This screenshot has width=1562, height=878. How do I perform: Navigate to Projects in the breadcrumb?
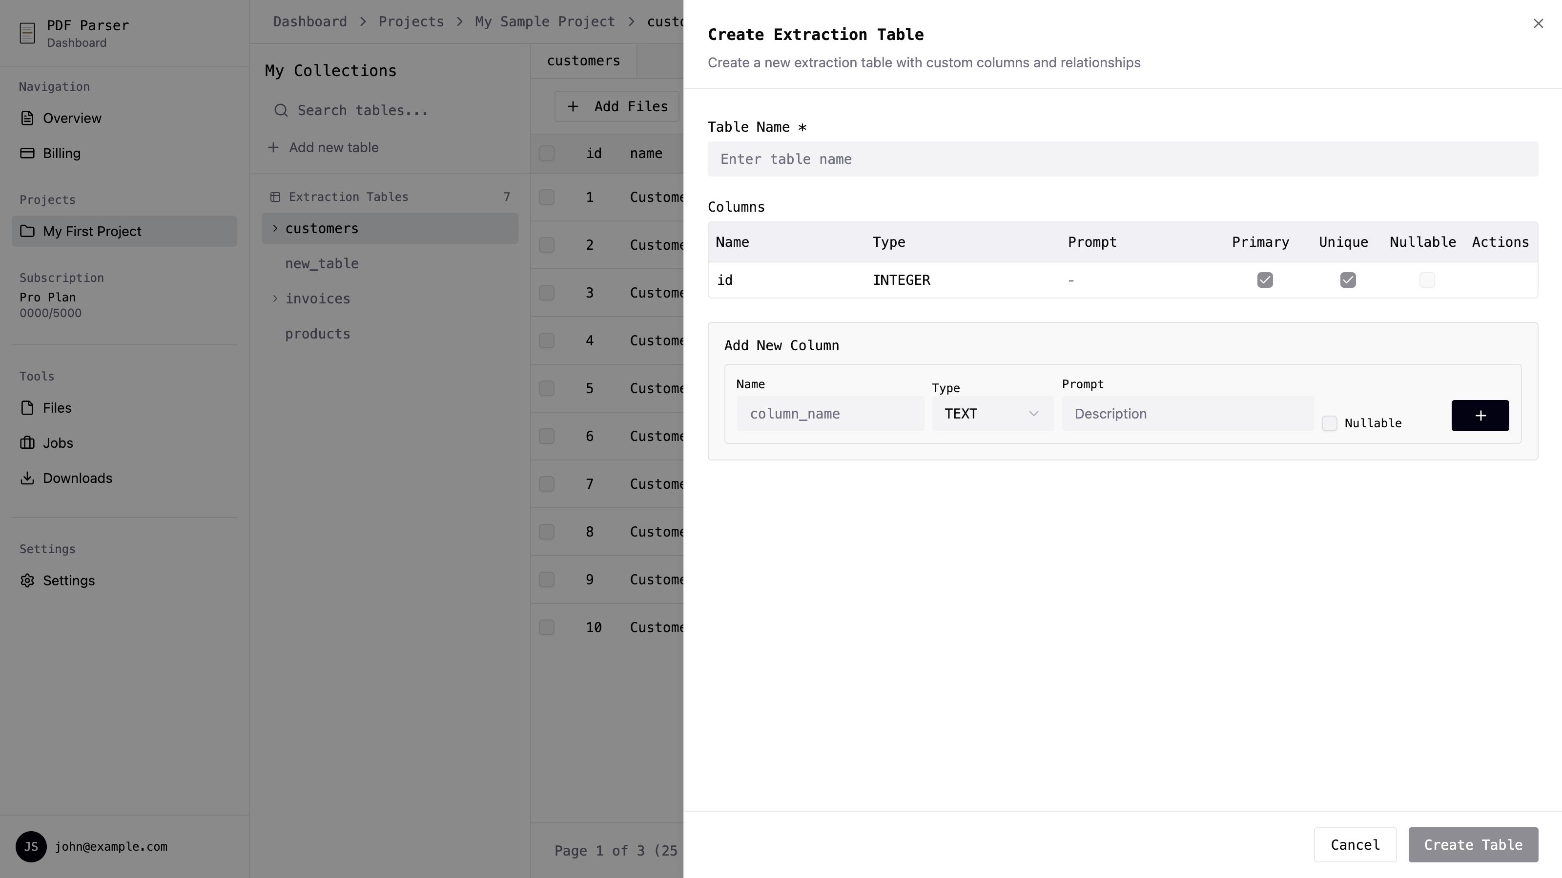click(x=411, y=21)
